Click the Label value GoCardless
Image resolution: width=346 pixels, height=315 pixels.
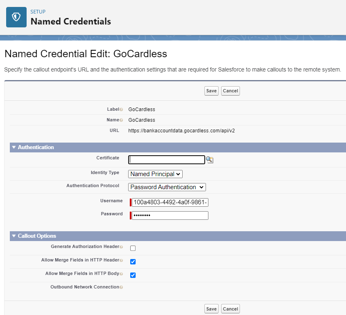142,109
